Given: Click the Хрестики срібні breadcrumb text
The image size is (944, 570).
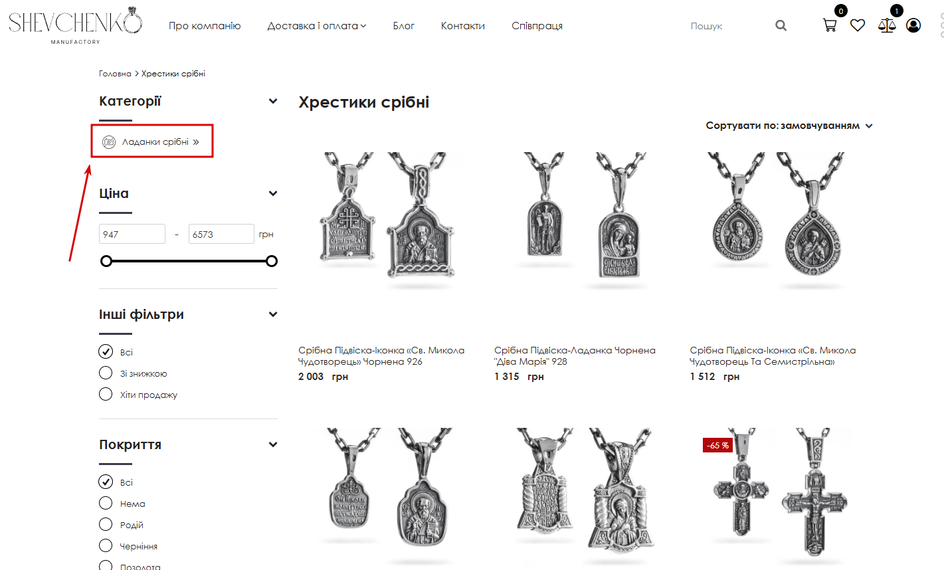Looking at the screenshot, I should (173, 74).
